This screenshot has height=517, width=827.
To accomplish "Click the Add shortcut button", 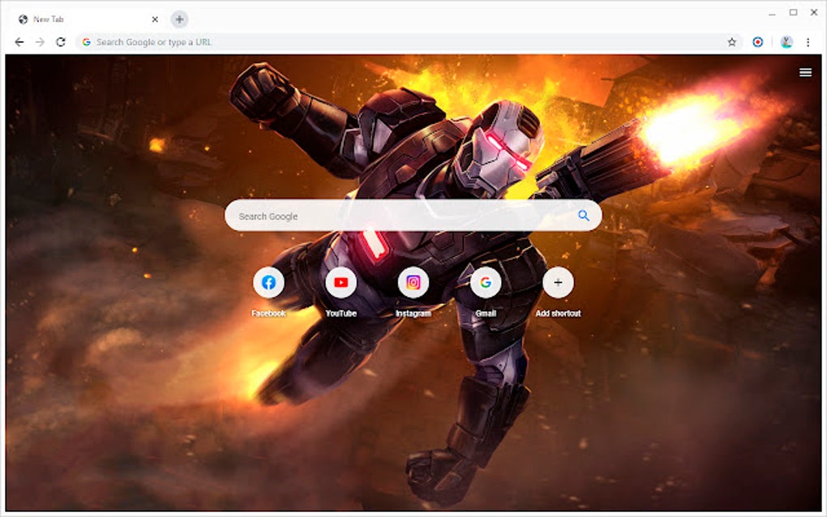I will point(557,282).
